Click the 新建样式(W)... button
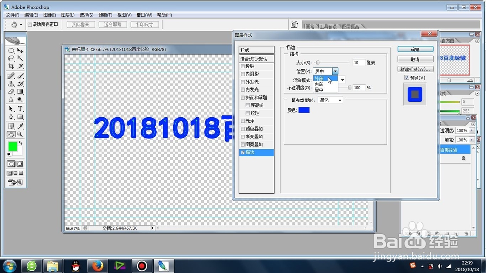 click(x=415, y=69)
